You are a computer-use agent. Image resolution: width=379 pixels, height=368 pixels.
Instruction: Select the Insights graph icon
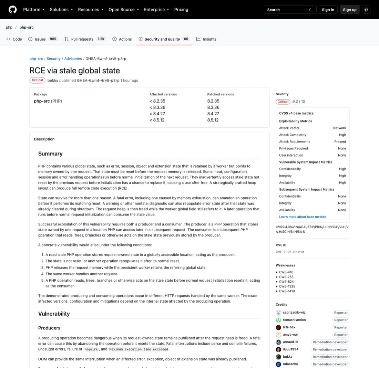tap(198, 39)
